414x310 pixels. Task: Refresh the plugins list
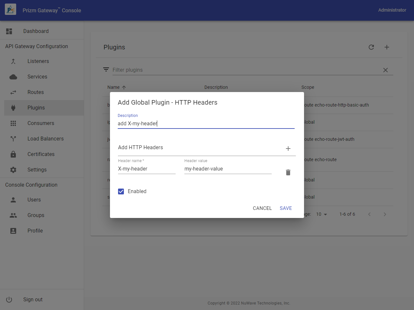tap(371, 47)
